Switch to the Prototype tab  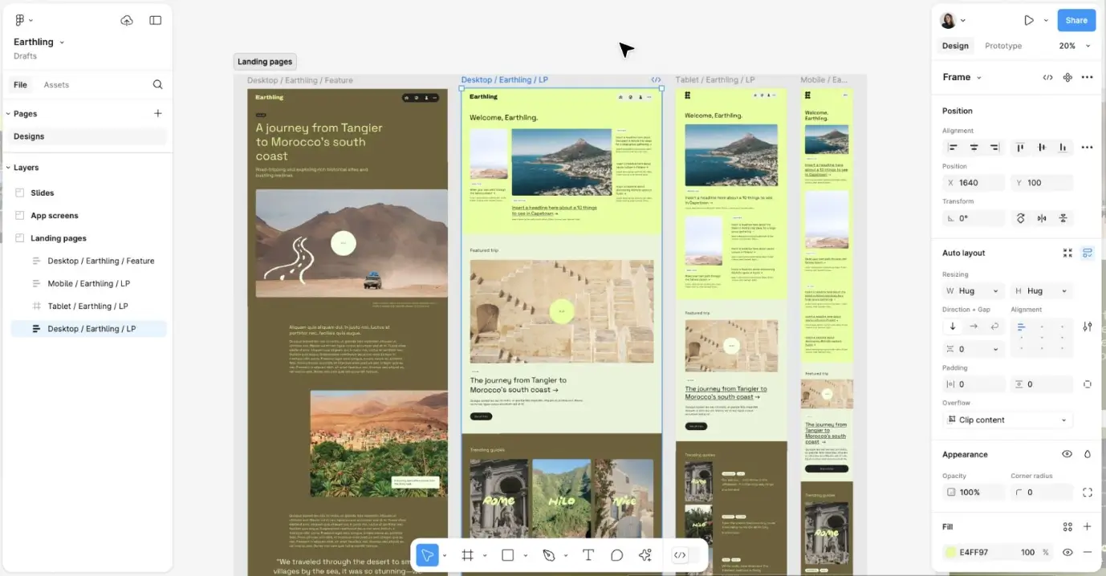1003,46
